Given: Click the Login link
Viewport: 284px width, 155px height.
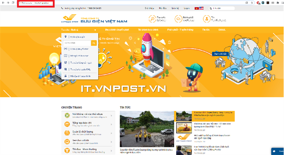Looking at the screenshot, I should pos(187,8).
